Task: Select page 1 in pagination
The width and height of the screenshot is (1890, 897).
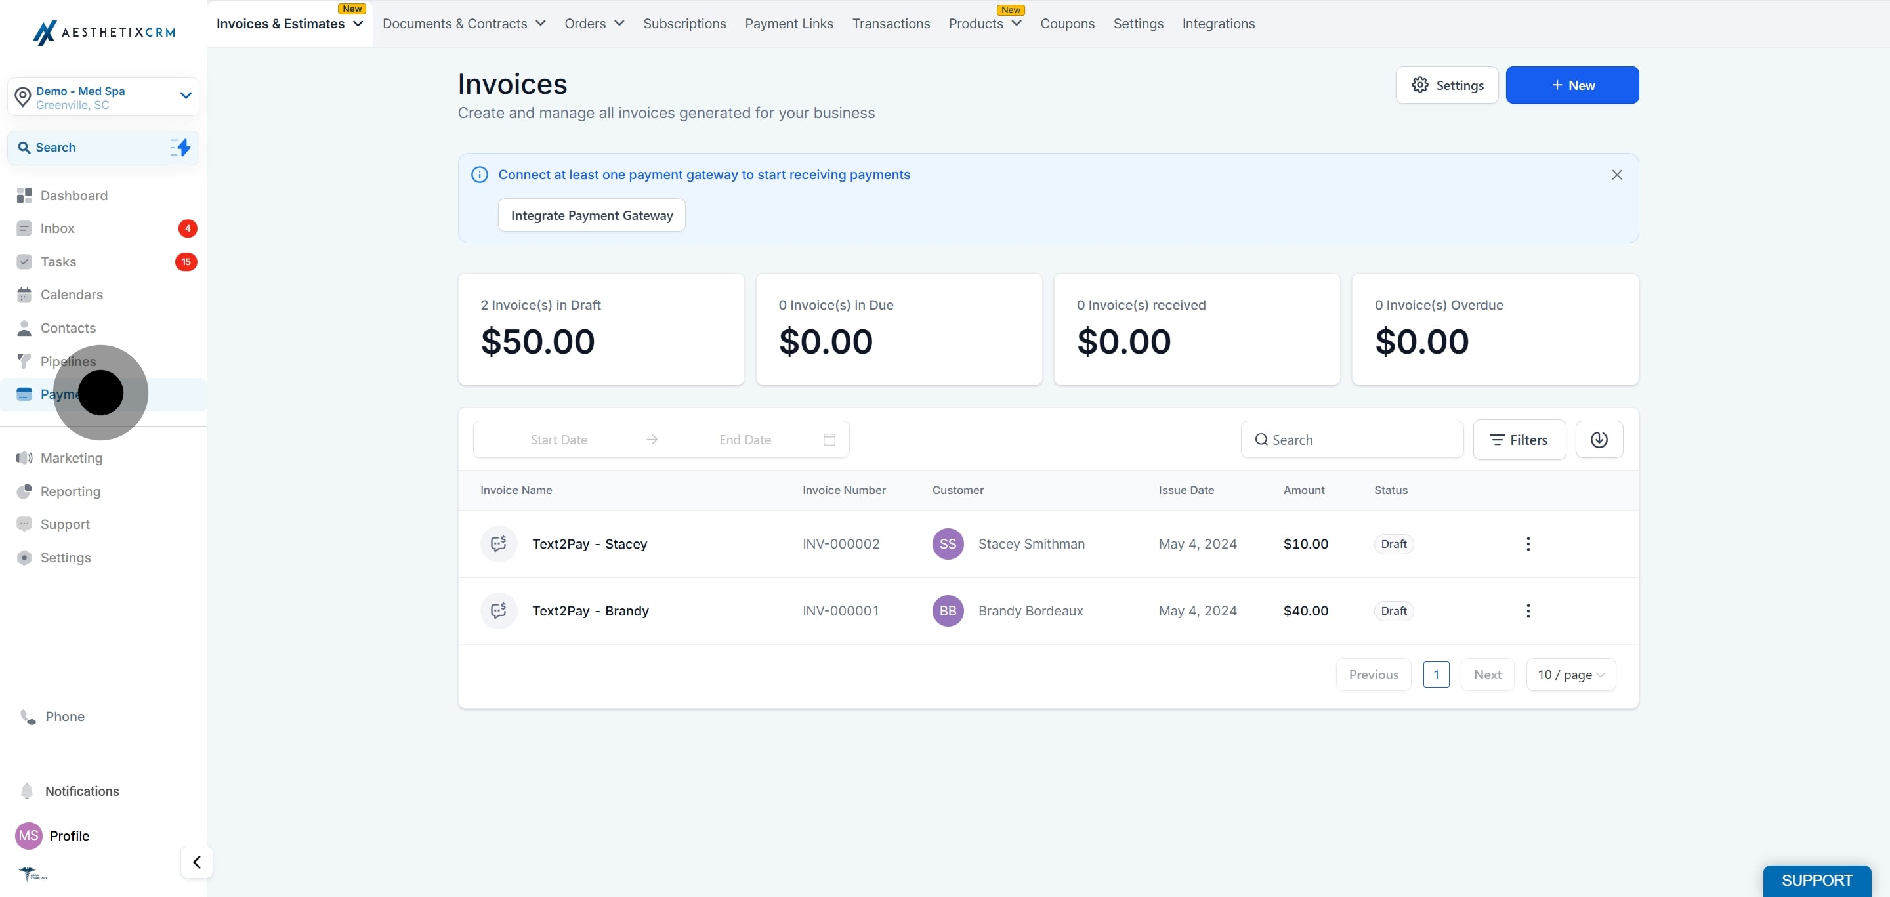Action: pyautogui.click(x=1436, y=675)
